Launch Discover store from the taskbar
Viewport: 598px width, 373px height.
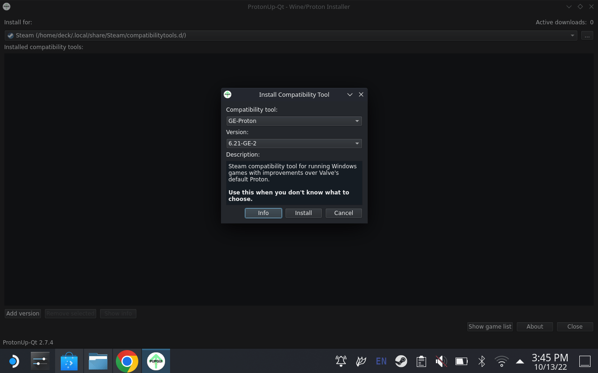pyautogui.click(x=69, y=361)
